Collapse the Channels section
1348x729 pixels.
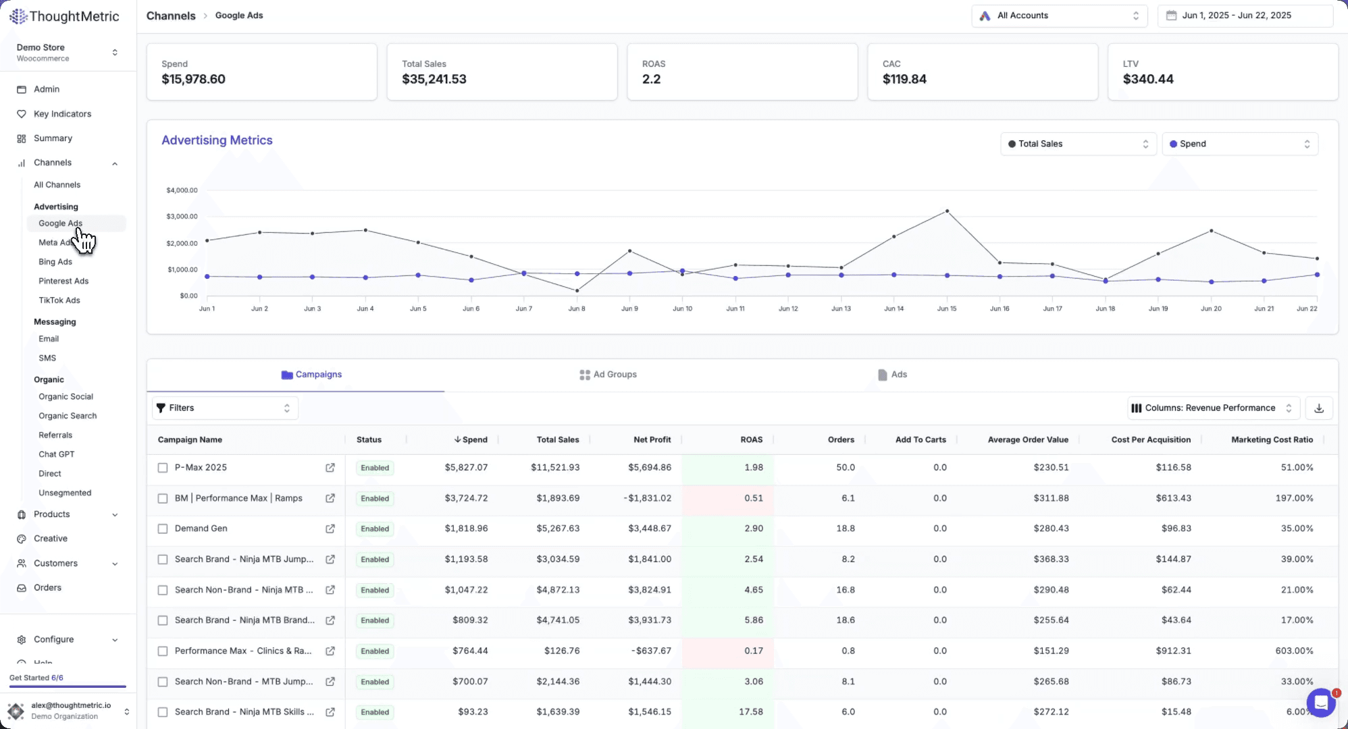(x=115, y=163)
